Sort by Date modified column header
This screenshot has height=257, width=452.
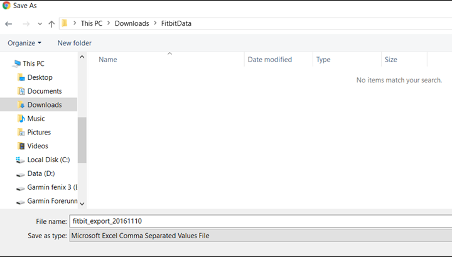pos(270,60)
